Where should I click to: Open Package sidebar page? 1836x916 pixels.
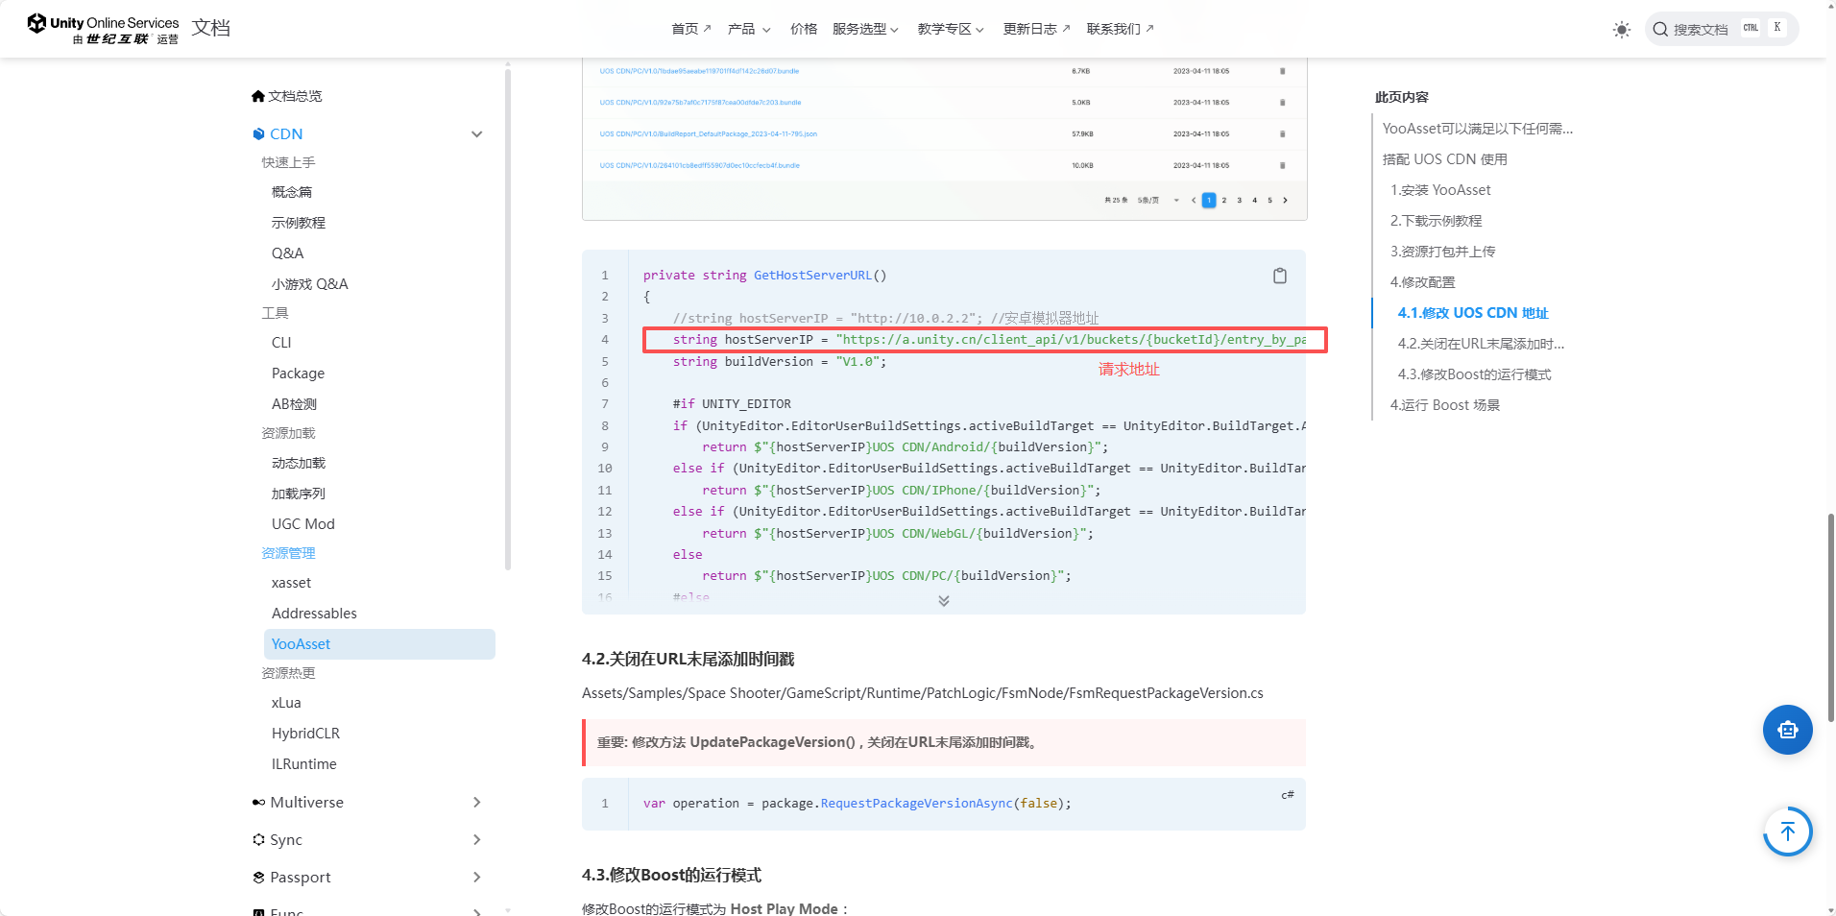[298, 374]
